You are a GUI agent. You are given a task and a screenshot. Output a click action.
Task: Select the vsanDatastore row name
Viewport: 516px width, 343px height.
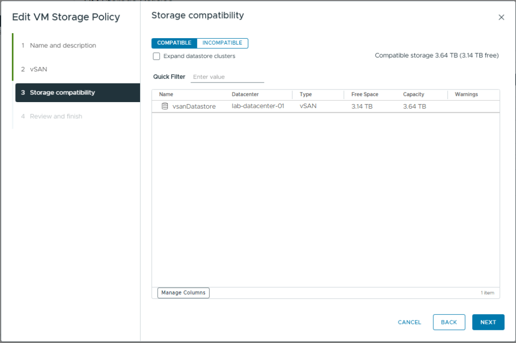pyautogui.click(x=194, y=107)
